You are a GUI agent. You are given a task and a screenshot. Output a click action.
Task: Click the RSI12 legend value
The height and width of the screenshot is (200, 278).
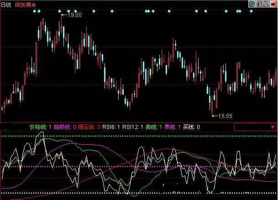(133, 127)
